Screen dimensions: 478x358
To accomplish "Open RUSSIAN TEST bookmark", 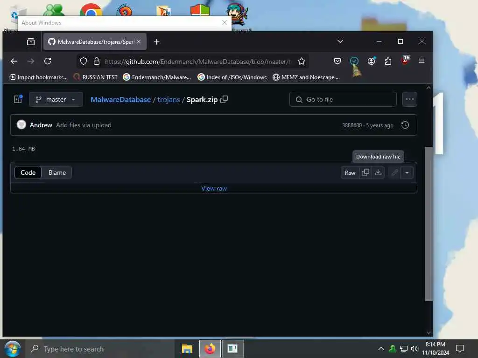I will (x=96, y=77).
